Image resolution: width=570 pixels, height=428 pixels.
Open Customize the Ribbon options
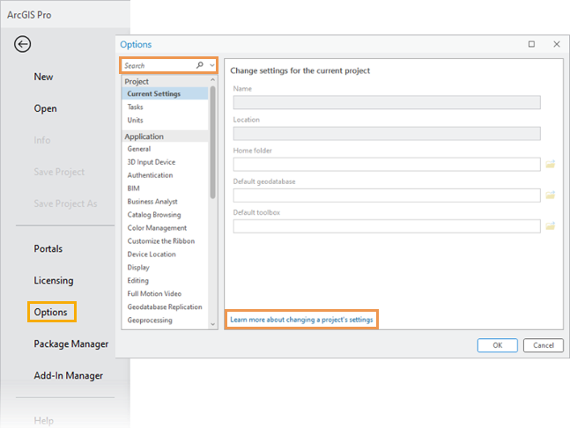click(x=161, y=241)
